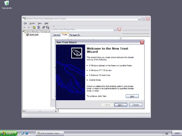This screenshot has height=136, width=182.
Task: Click the handshake icon in wizard
Action: (76, 53)
